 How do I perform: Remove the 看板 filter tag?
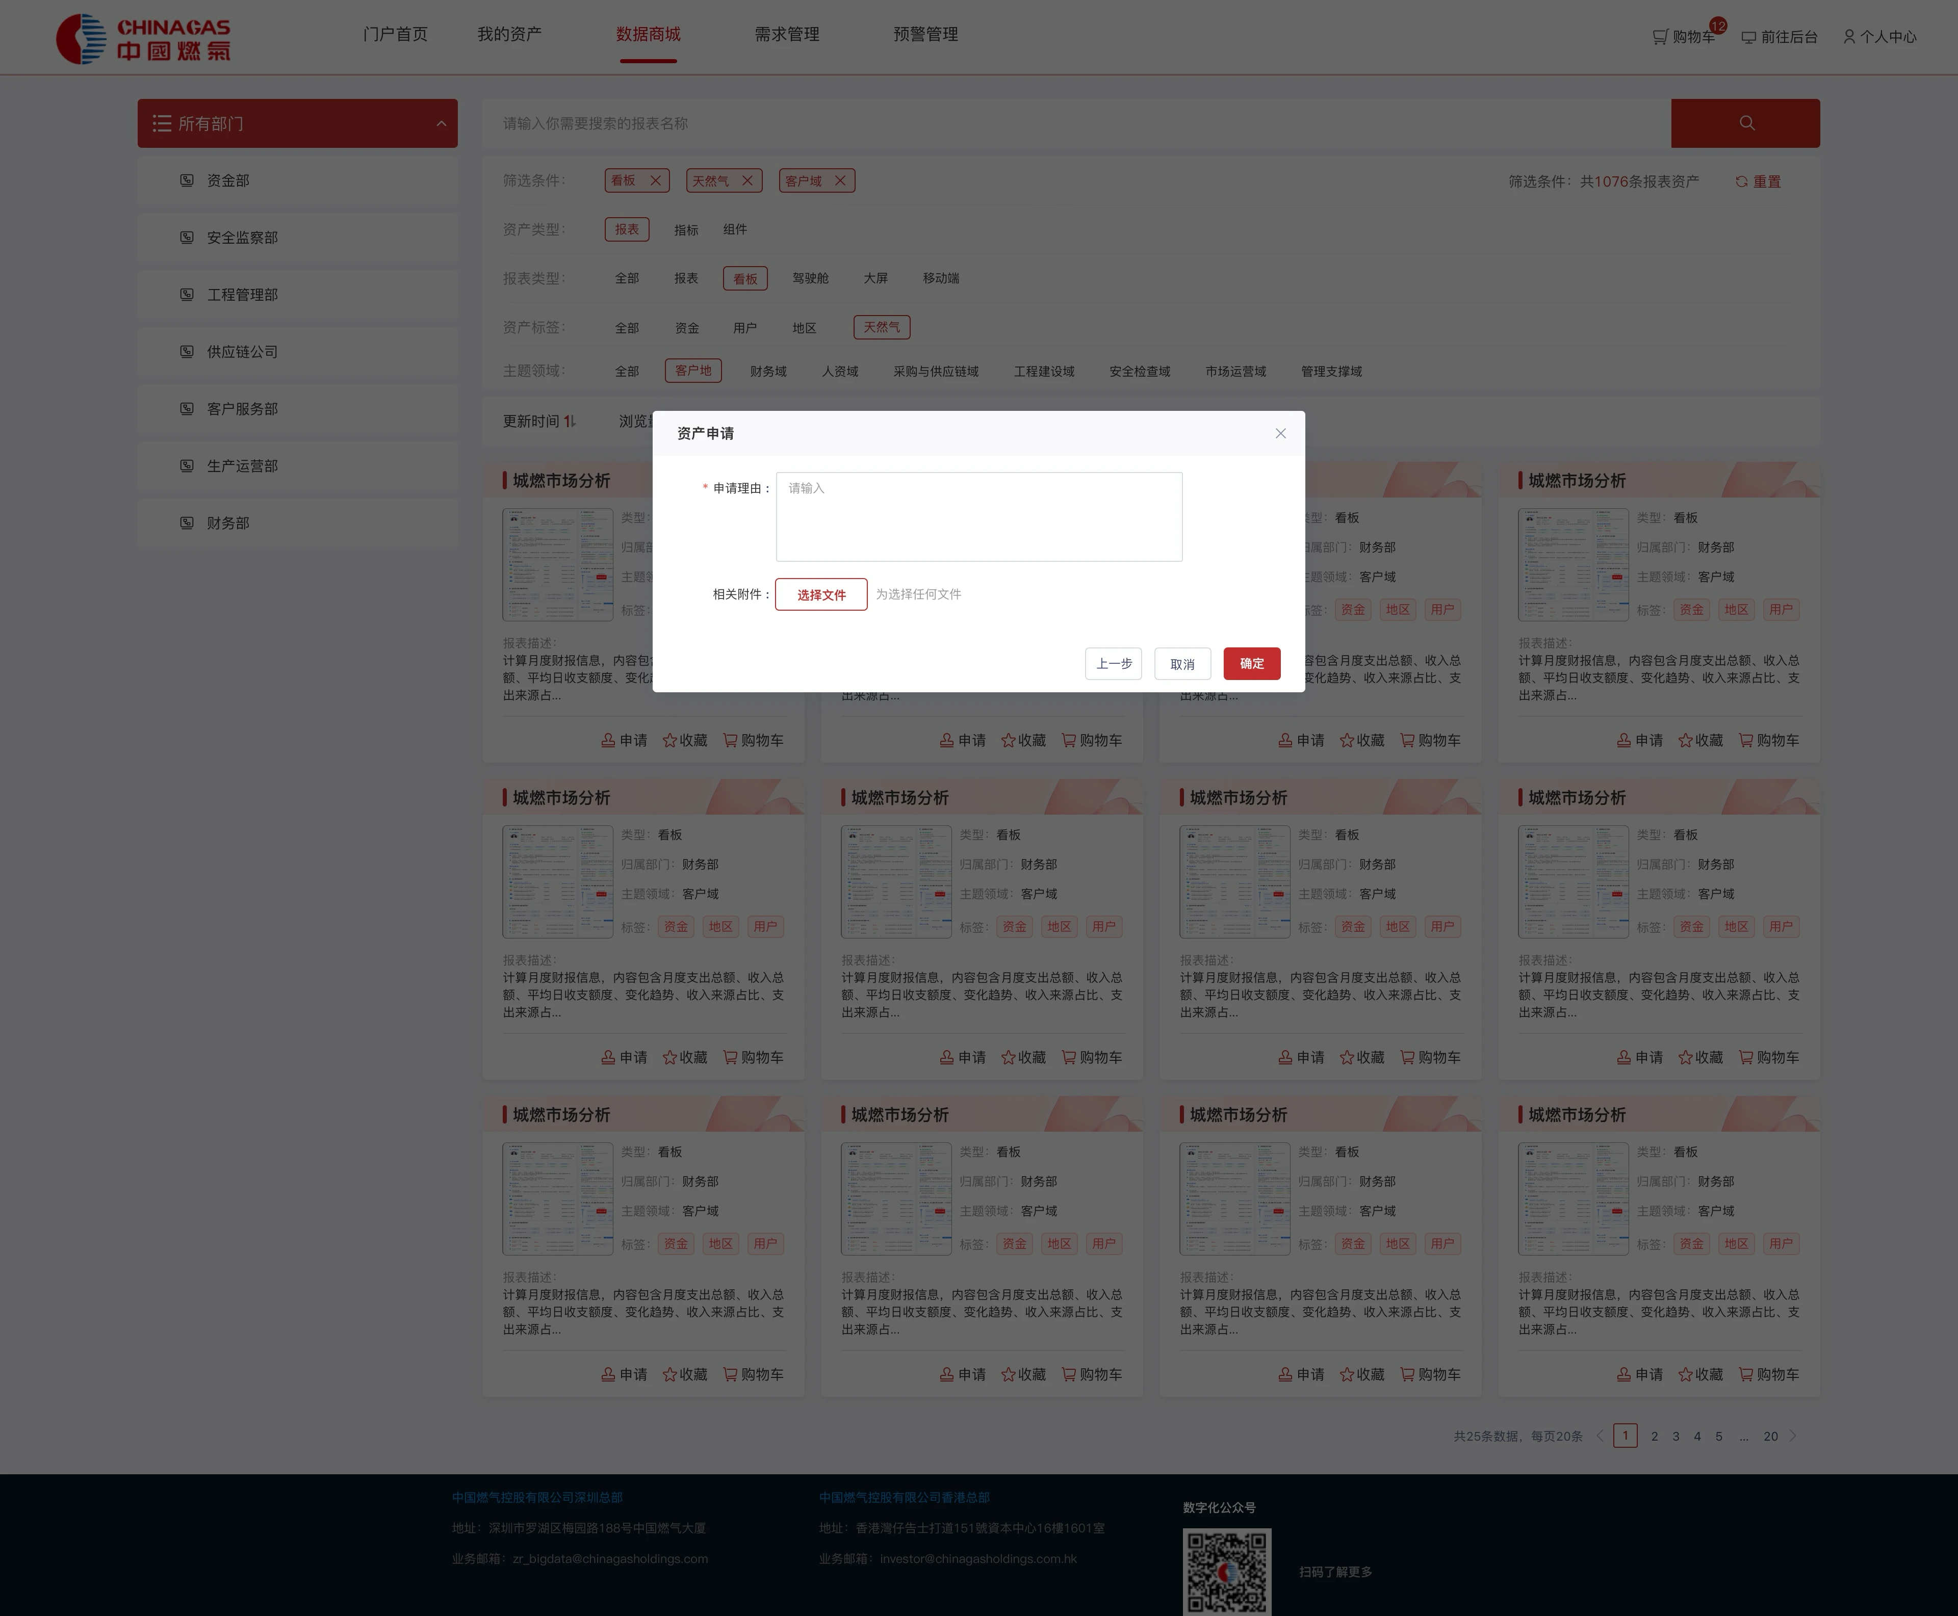click(655, 180)
